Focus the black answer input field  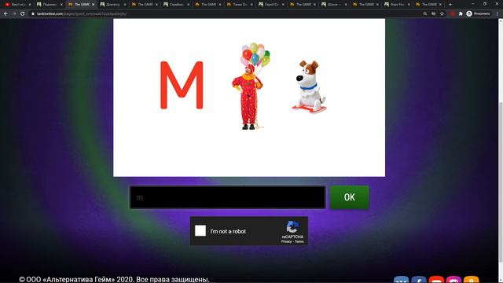[x=227, y=197]
